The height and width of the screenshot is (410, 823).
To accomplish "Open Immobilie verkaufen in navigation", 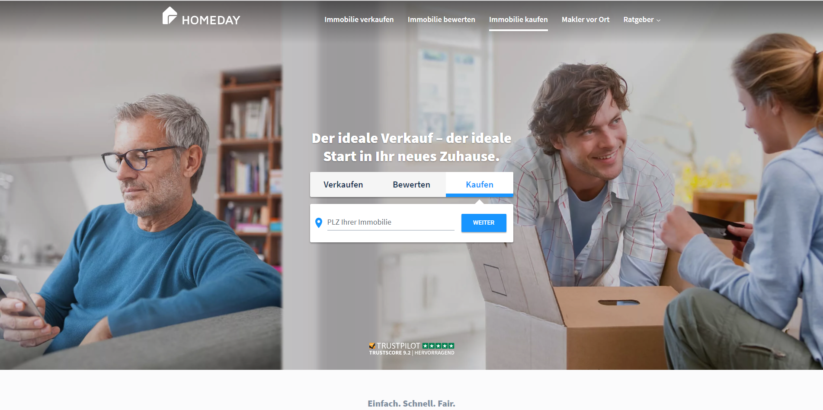I will (x=359, y=19).
